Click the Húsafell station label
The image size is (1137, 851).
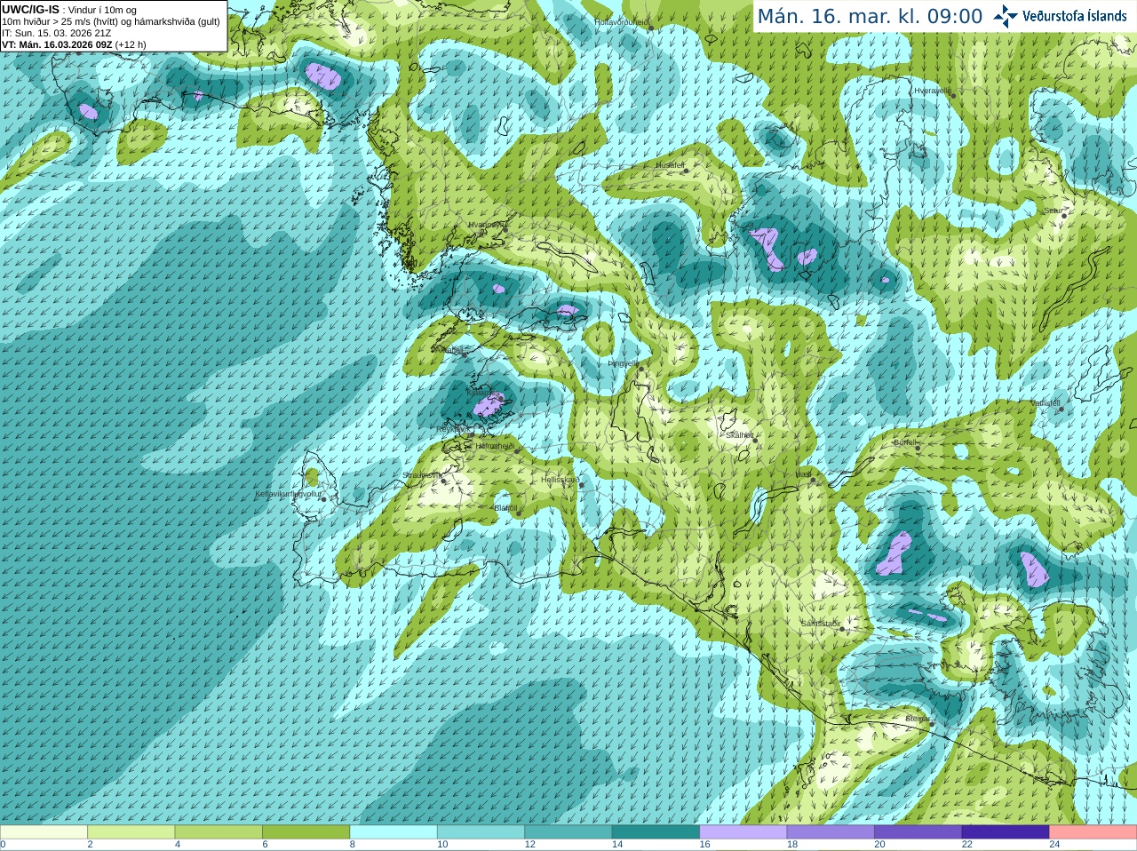pyautogui.click(x=670, y=165)
